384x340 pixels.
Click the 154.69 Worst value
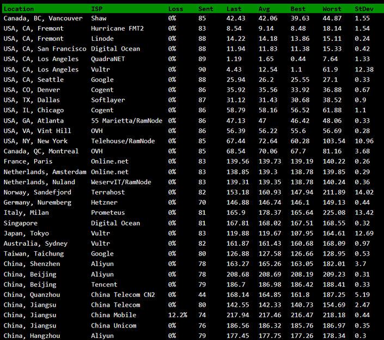coord(334,305)
